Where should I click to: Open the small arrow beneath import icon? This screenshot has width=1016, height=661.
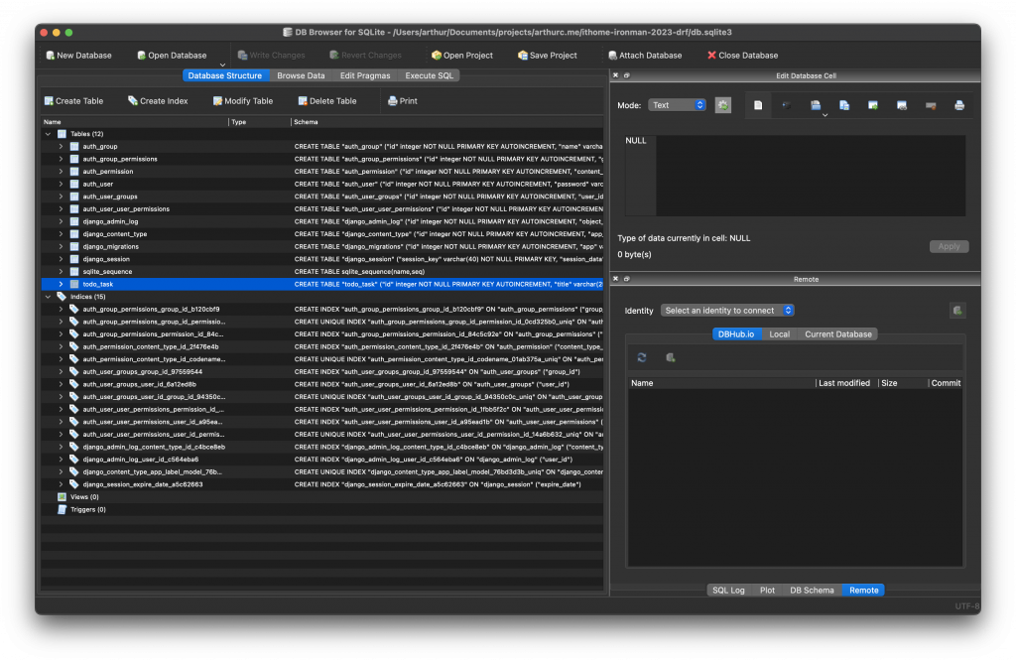[x=825, y=115]
